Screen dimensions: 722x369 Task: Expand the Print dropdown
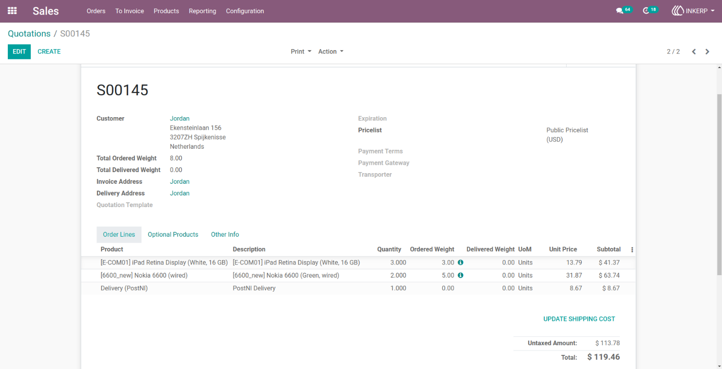(301, 52)
